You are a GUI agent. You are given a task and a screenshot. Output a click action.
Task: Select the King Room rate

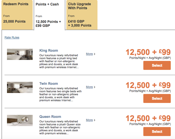[x=157, y=65]
